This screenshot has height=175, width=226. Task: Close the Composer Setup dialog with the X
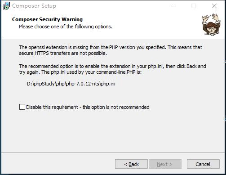pyautogui.click(x=214, y=6)
